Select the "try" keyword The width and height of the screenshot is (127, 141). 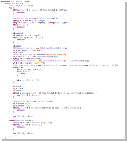[x=11, y=8]
